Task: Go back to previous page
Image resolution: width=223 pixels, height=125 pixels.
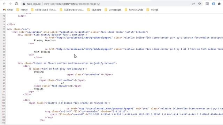Action: [4, 4]
